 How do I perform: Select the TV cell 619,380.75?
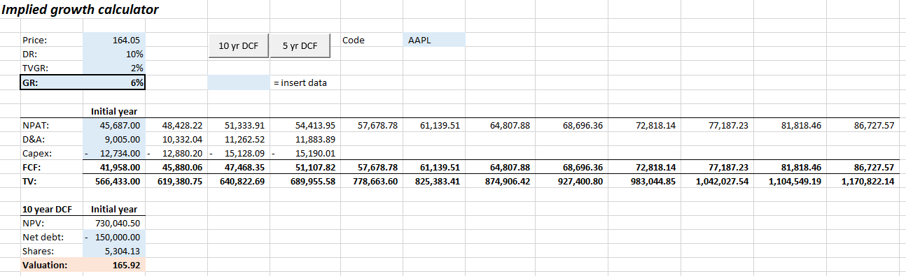(177, 180)
